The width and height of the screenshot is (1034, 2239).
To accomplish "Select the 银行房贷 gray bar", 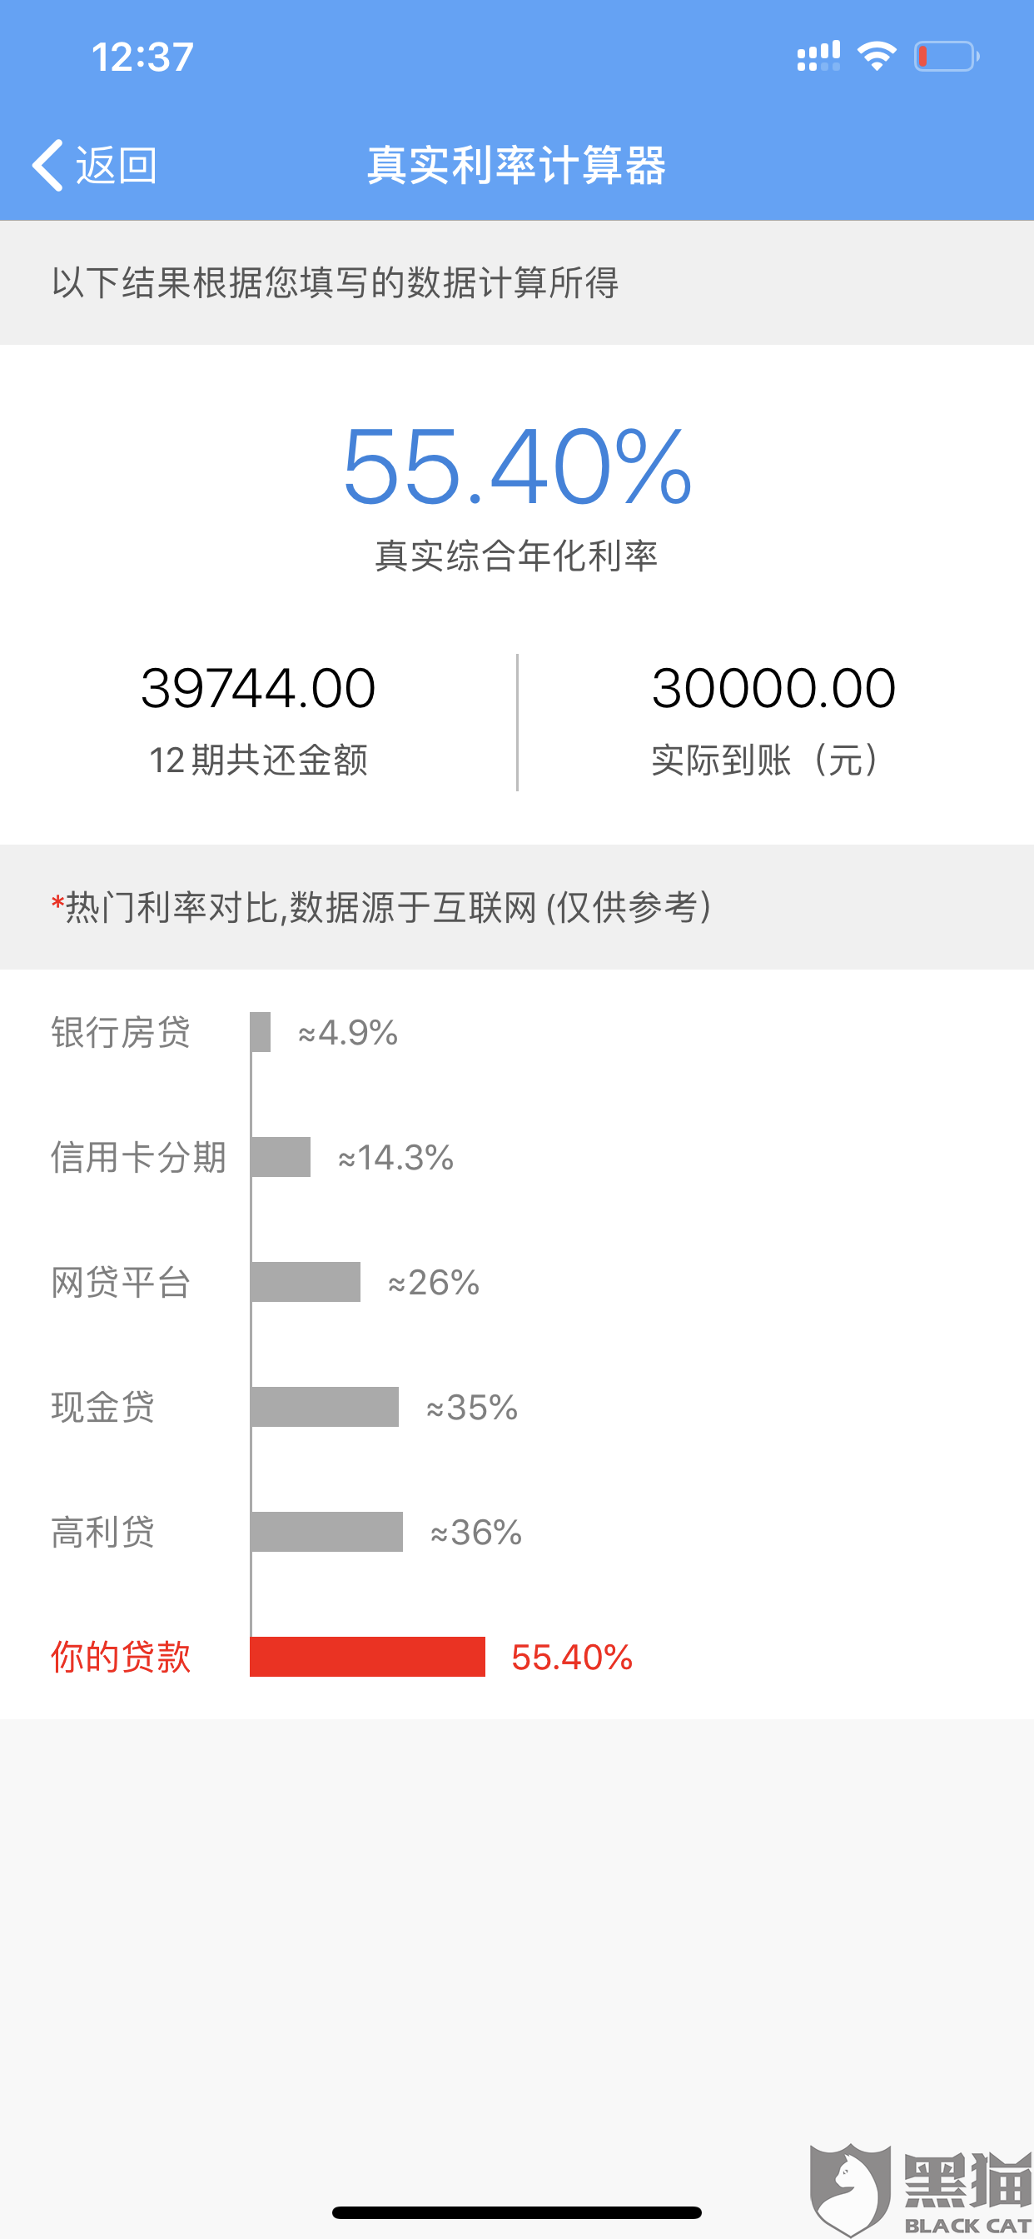I will pos(261,1032).
